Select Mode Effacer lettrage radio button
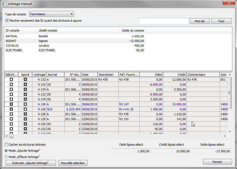The width and height of the screenshot is (237, 169). [6, 157]
